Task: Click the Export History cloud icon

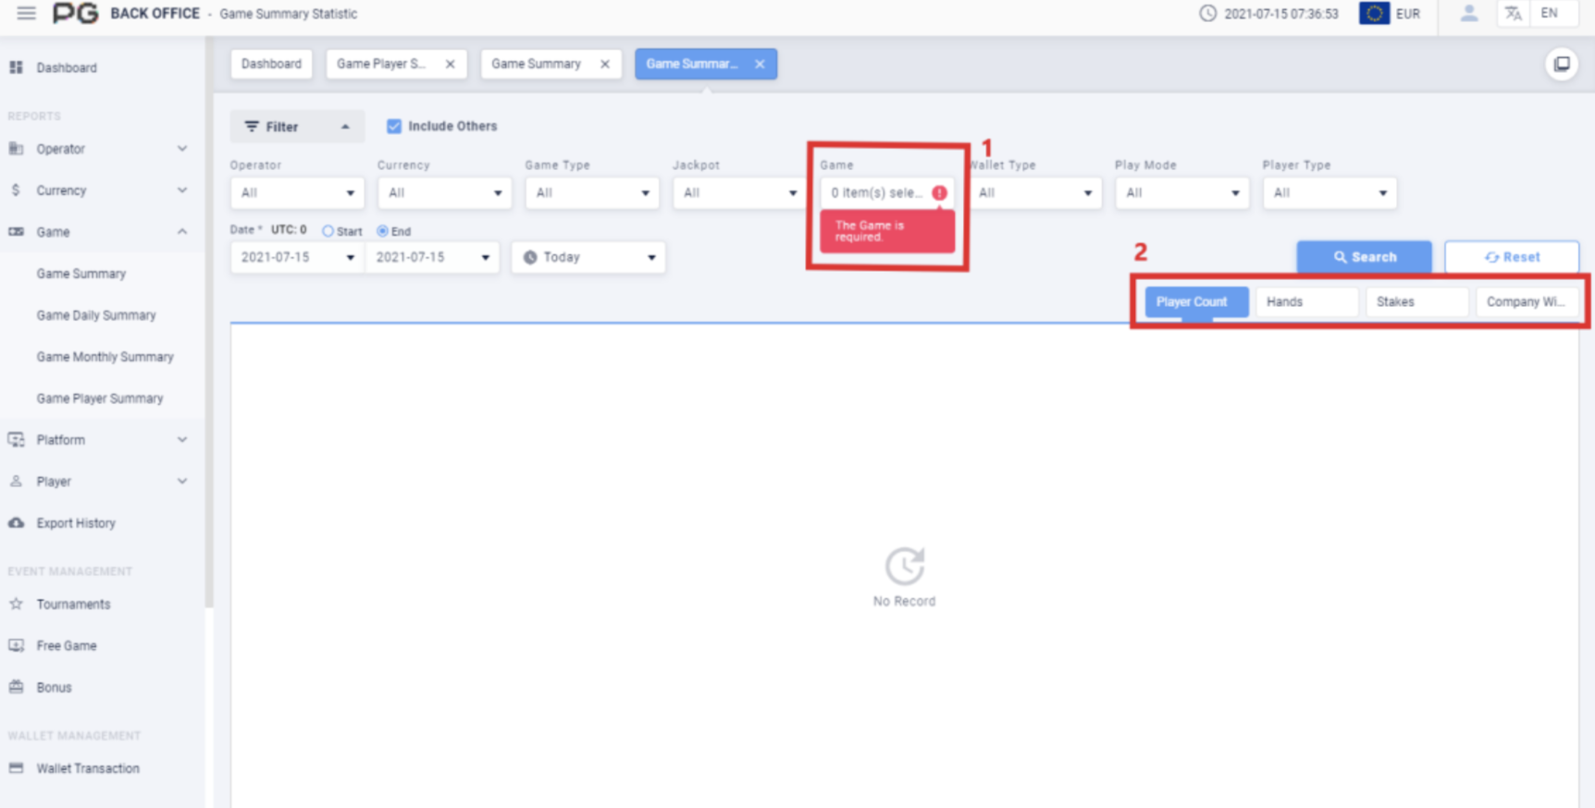Action: coord(17,522)
